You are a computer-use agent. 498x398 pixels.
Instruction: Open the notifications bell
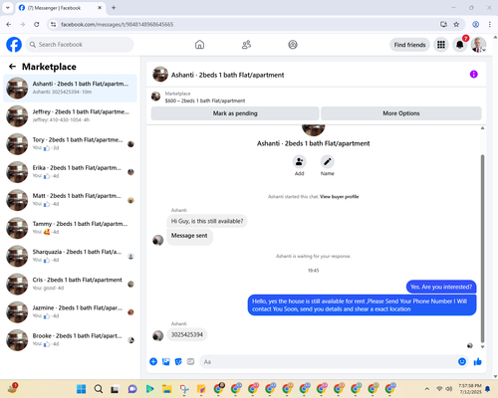click(460, 45)
